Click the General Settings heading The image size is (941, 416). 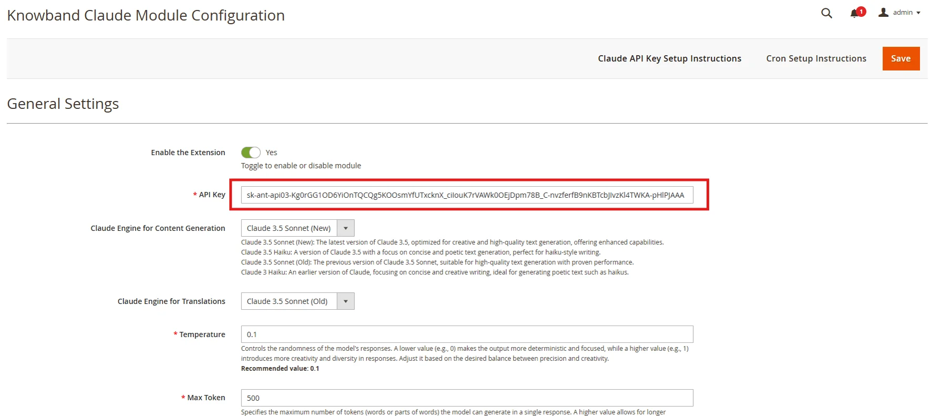coord(63,104)
